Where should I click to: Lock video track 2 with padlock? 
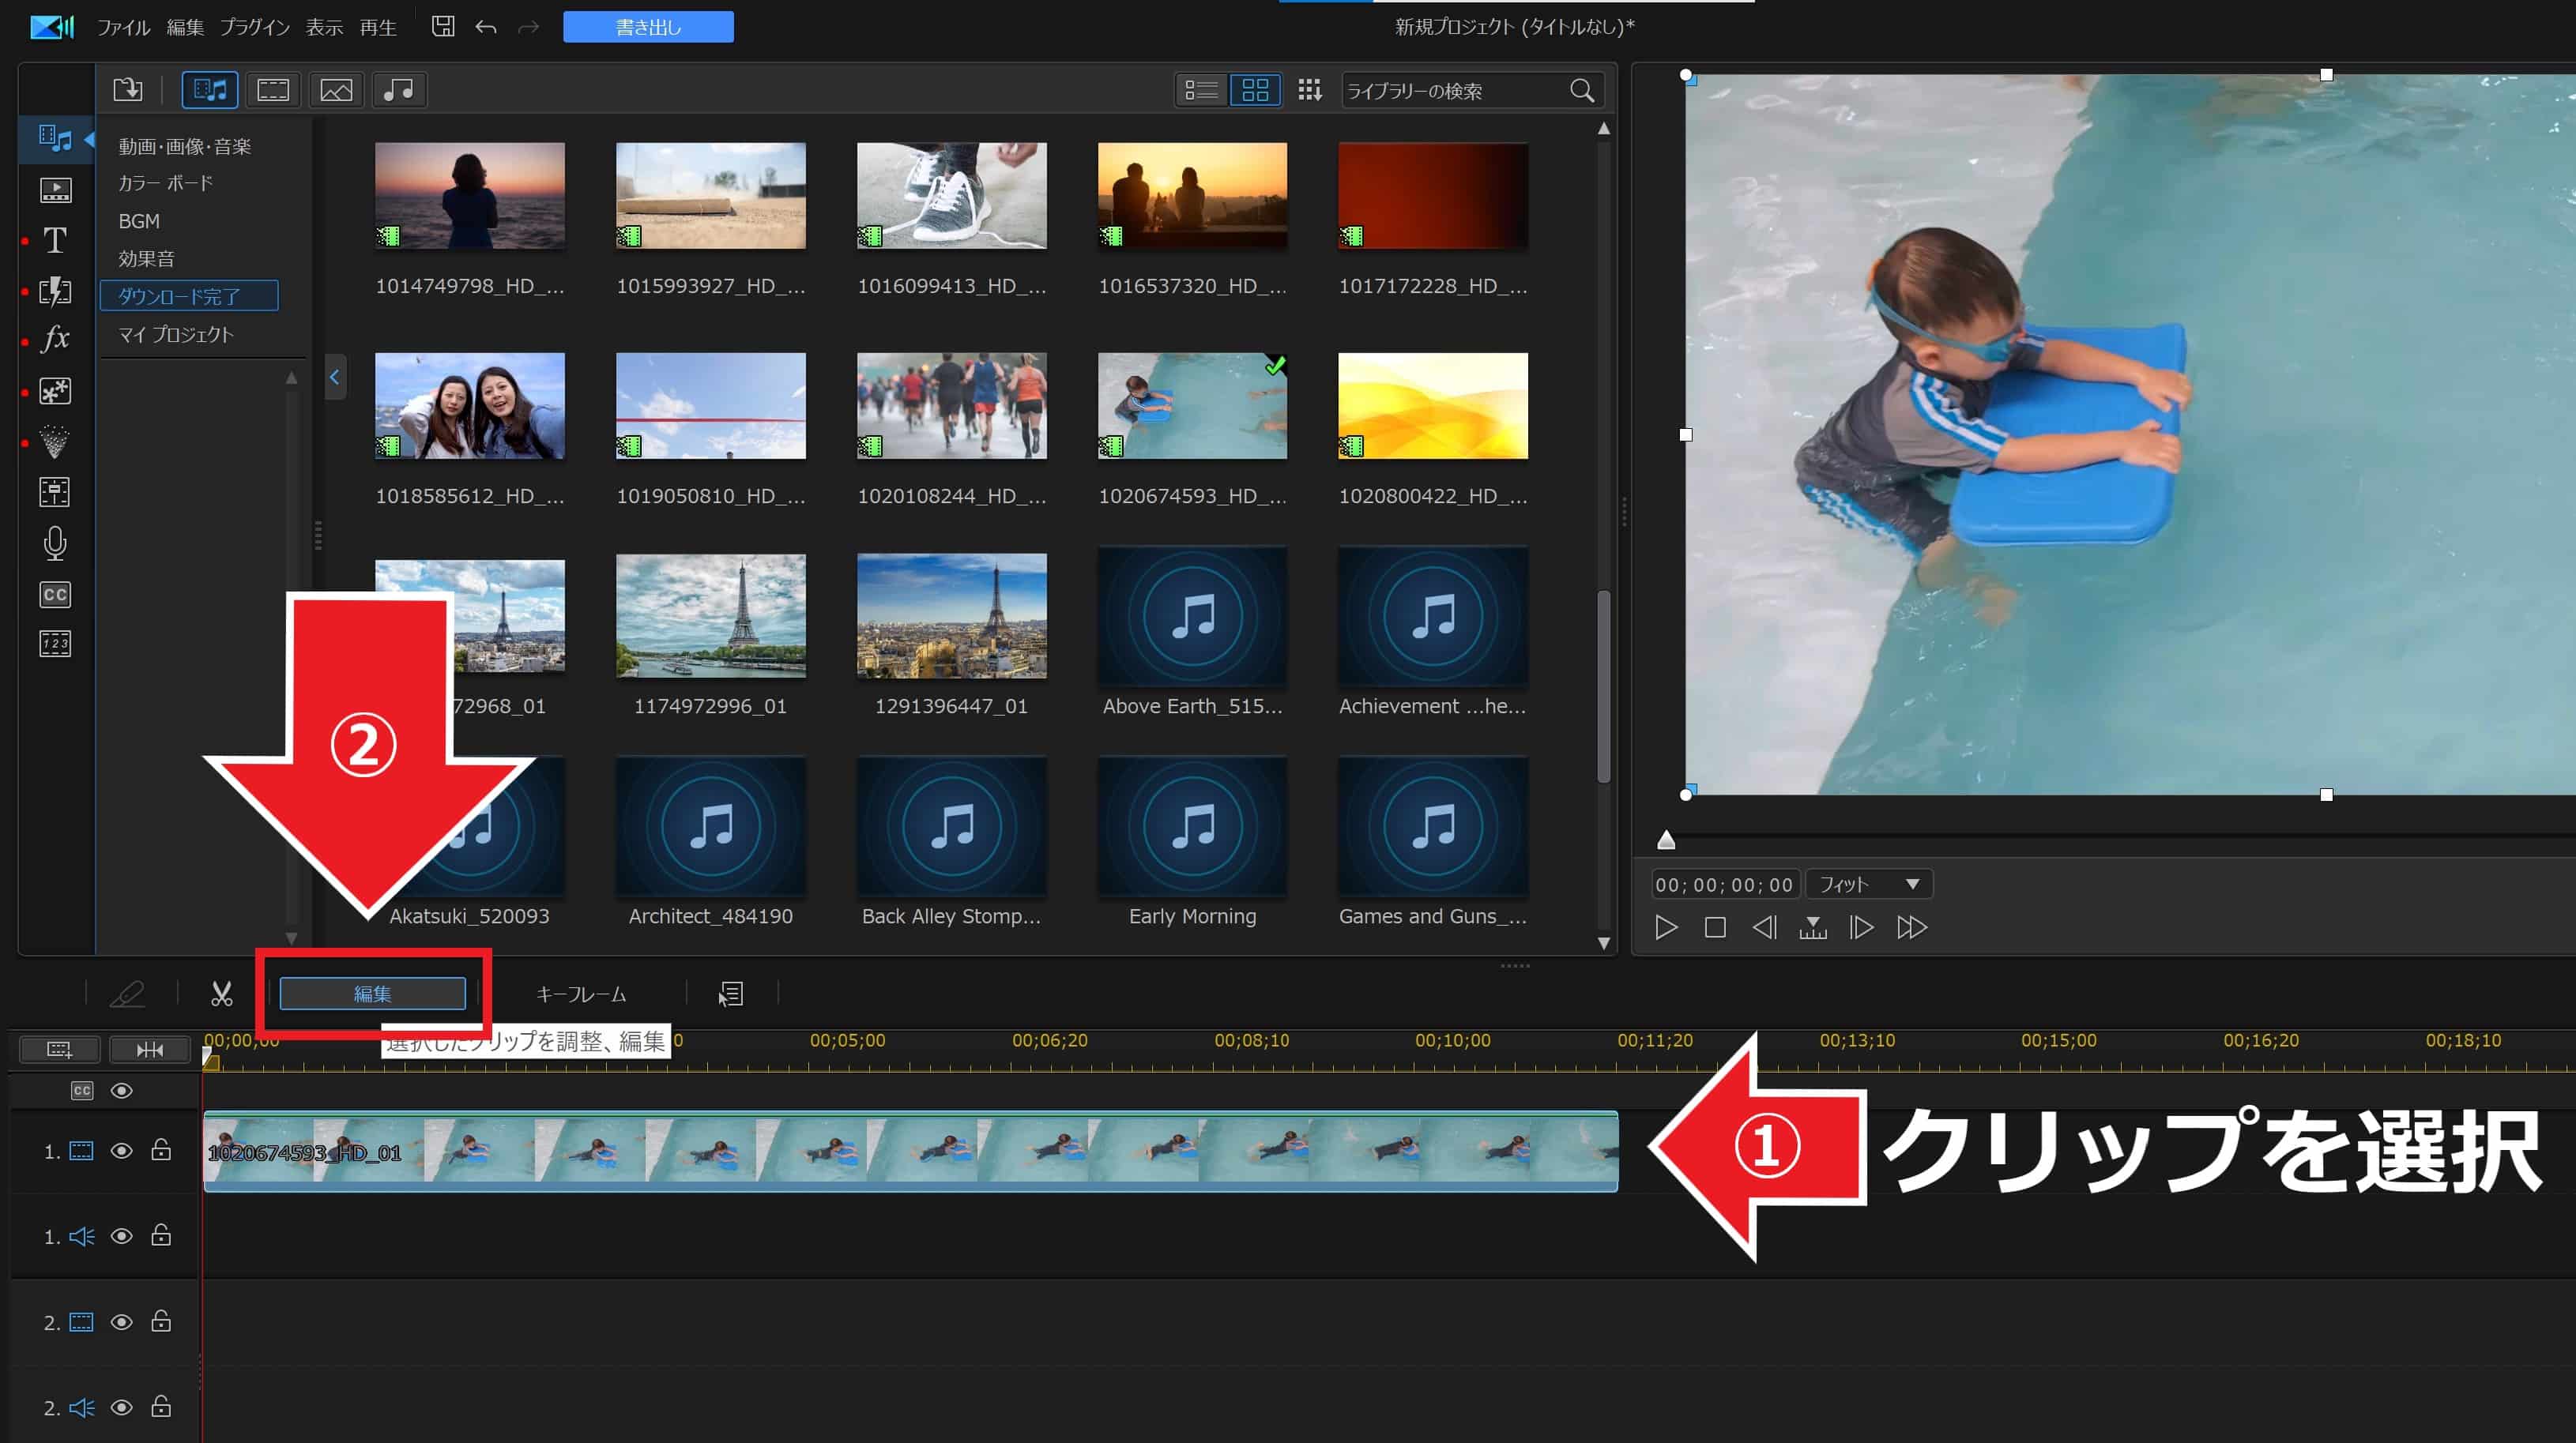coord(160,1322)
